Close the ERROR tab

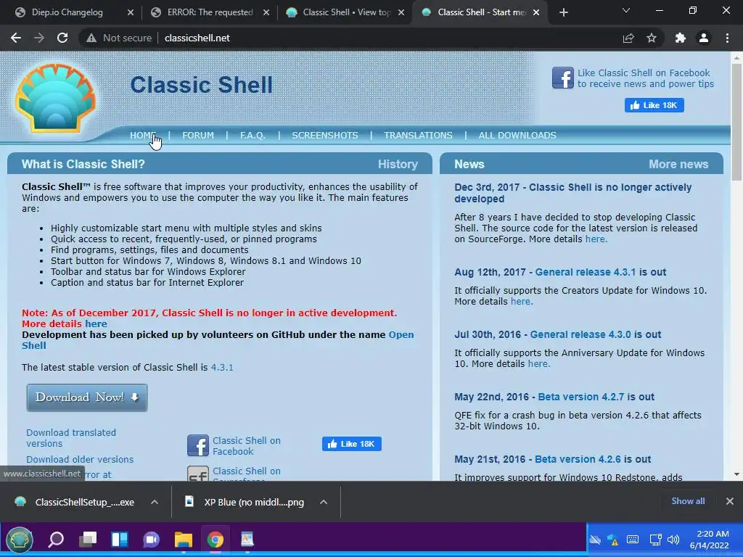point(266,12)
